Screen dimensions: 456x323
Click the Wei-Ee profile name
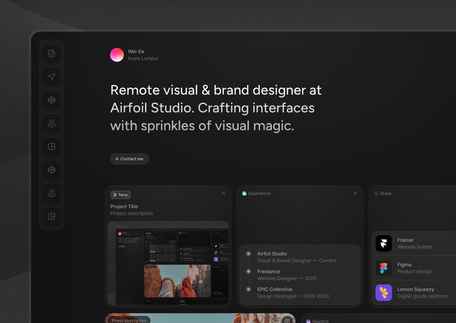(x=136, y=52)
